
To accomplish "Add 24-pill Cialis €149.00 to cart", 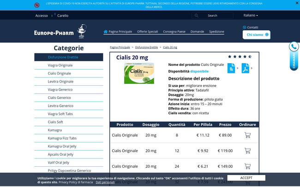I will point(247,166).
